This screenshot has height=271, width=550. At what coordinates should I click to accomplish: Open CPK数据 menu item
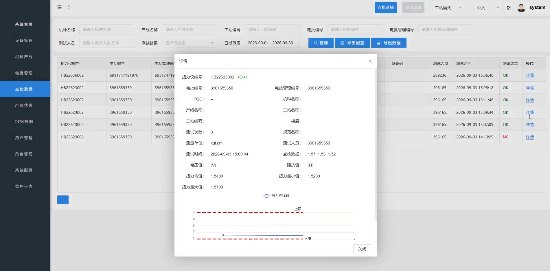24,122
